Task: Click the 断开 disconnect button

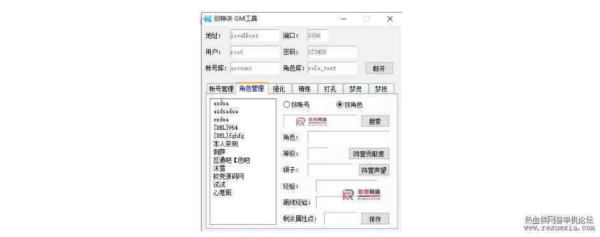Action: point(379,69)
